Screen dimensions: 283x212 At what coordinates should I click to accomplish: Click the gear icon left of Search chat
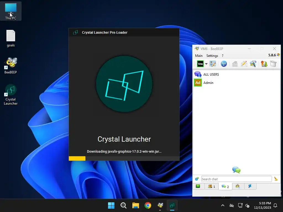(x=197, y=179)
